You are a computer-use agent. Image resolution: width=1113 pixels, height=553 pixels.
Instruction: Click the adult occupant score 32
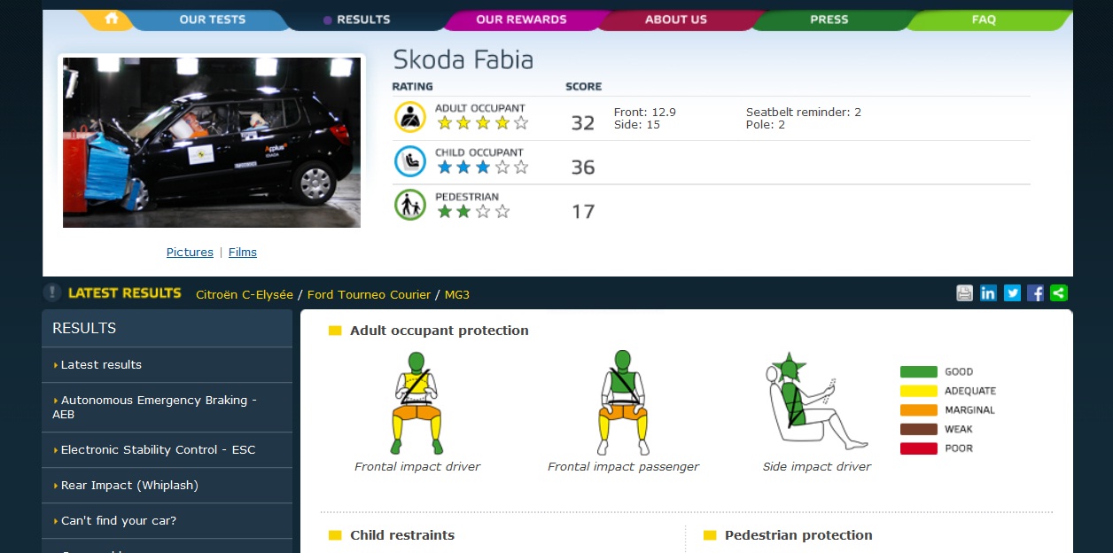click(583, 123)
